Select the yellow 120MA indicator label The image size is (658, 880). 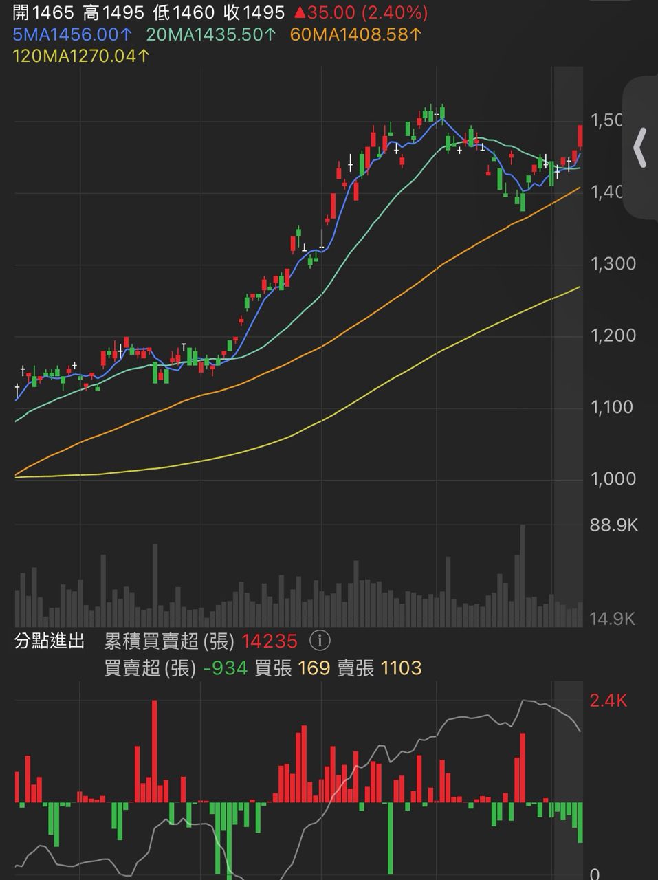click(x=81, y=56)
